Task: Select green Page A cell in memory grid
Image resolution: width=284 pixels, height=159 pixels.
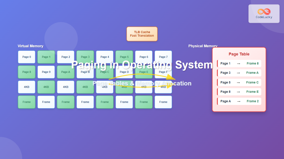Action: click(66, 72)
